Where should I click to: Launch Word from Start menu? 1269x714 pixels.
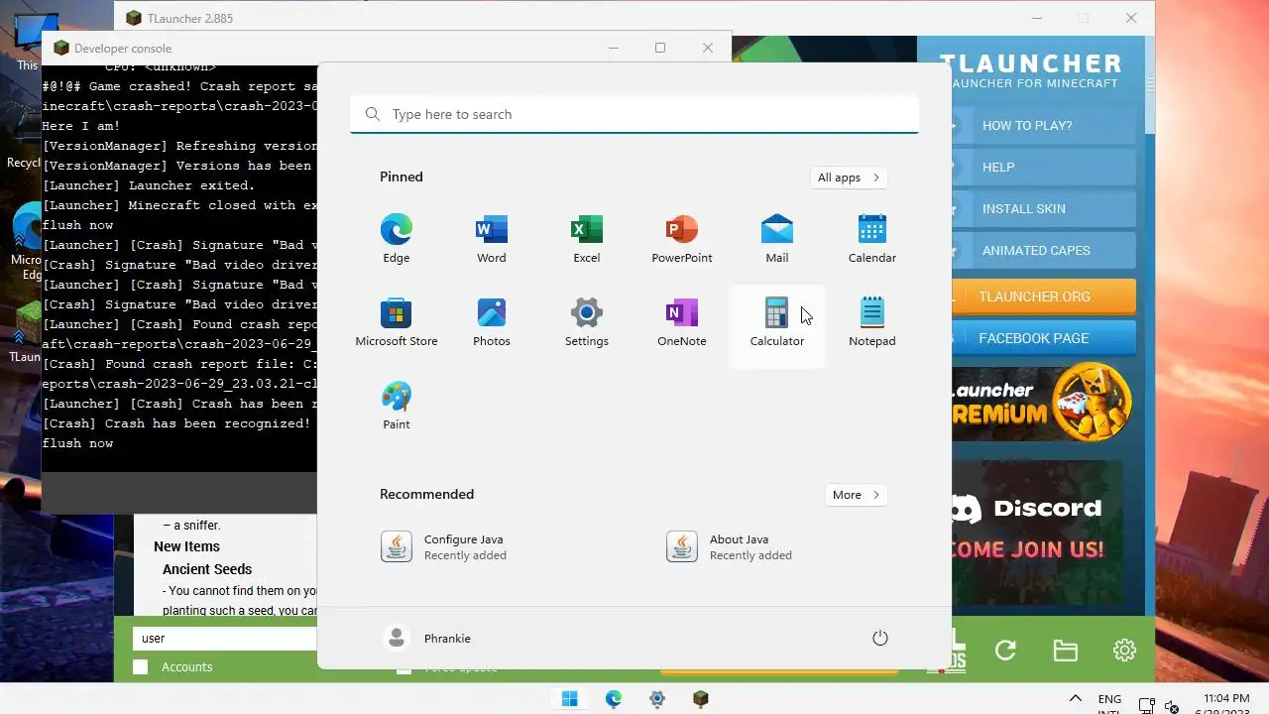pyautogui.click(x=492, y=240)
